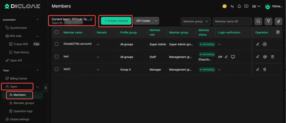Open Global settings

pyautogui.click(x=18, y=119)
